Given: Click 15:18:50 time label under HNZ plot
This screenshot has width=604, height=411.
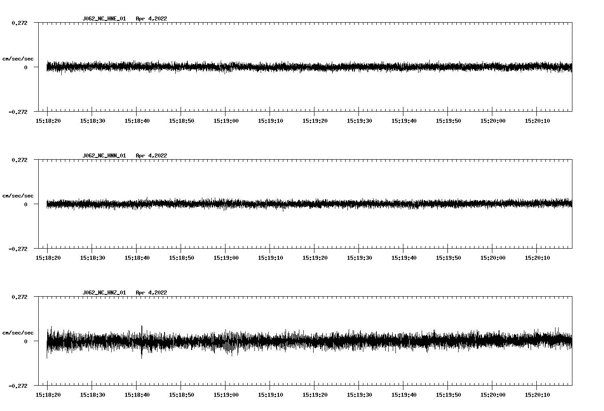Looking at the screenshot, I should (181, 395).
